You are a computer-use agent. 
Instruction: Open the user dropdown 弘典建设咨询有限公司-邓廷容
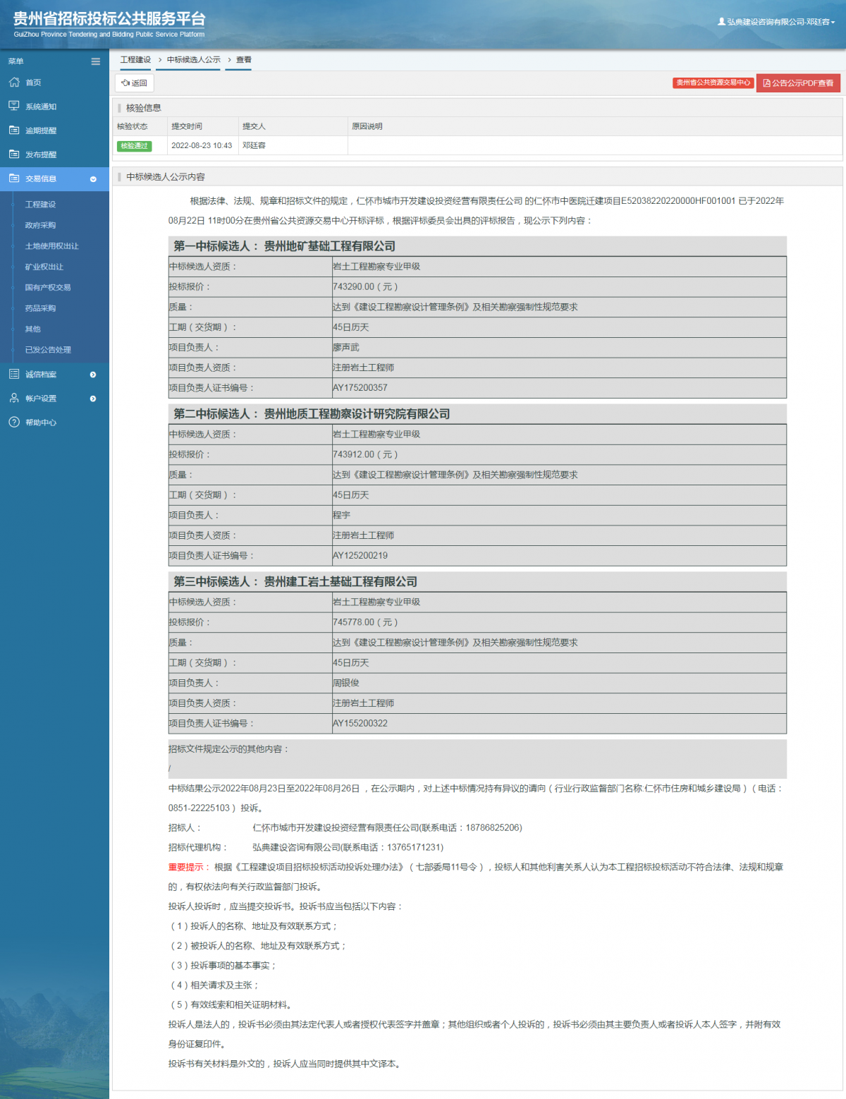coord(777,22)
